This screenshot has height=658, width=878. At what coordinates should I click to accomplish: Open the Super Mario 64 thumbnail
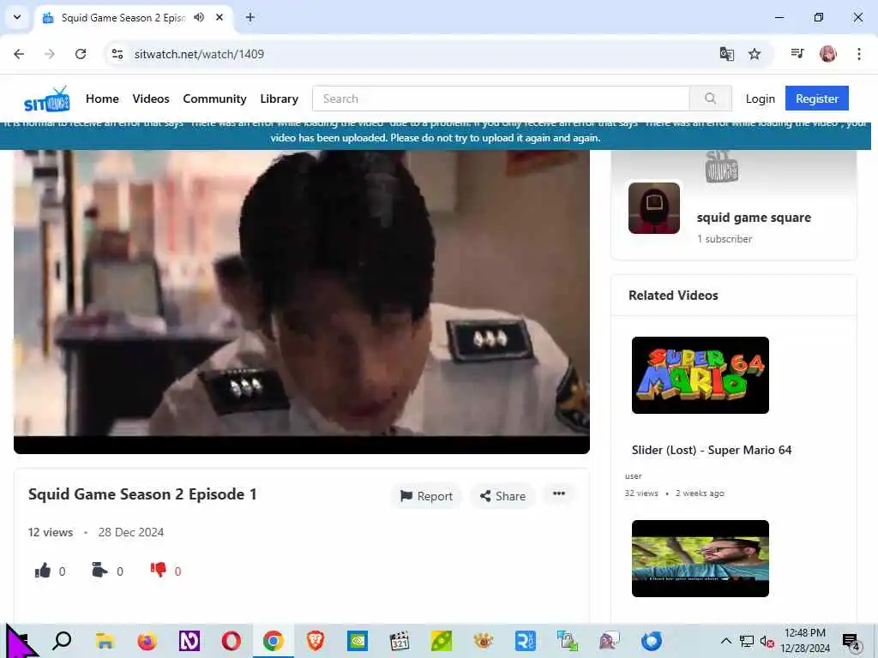click(700, 375)
